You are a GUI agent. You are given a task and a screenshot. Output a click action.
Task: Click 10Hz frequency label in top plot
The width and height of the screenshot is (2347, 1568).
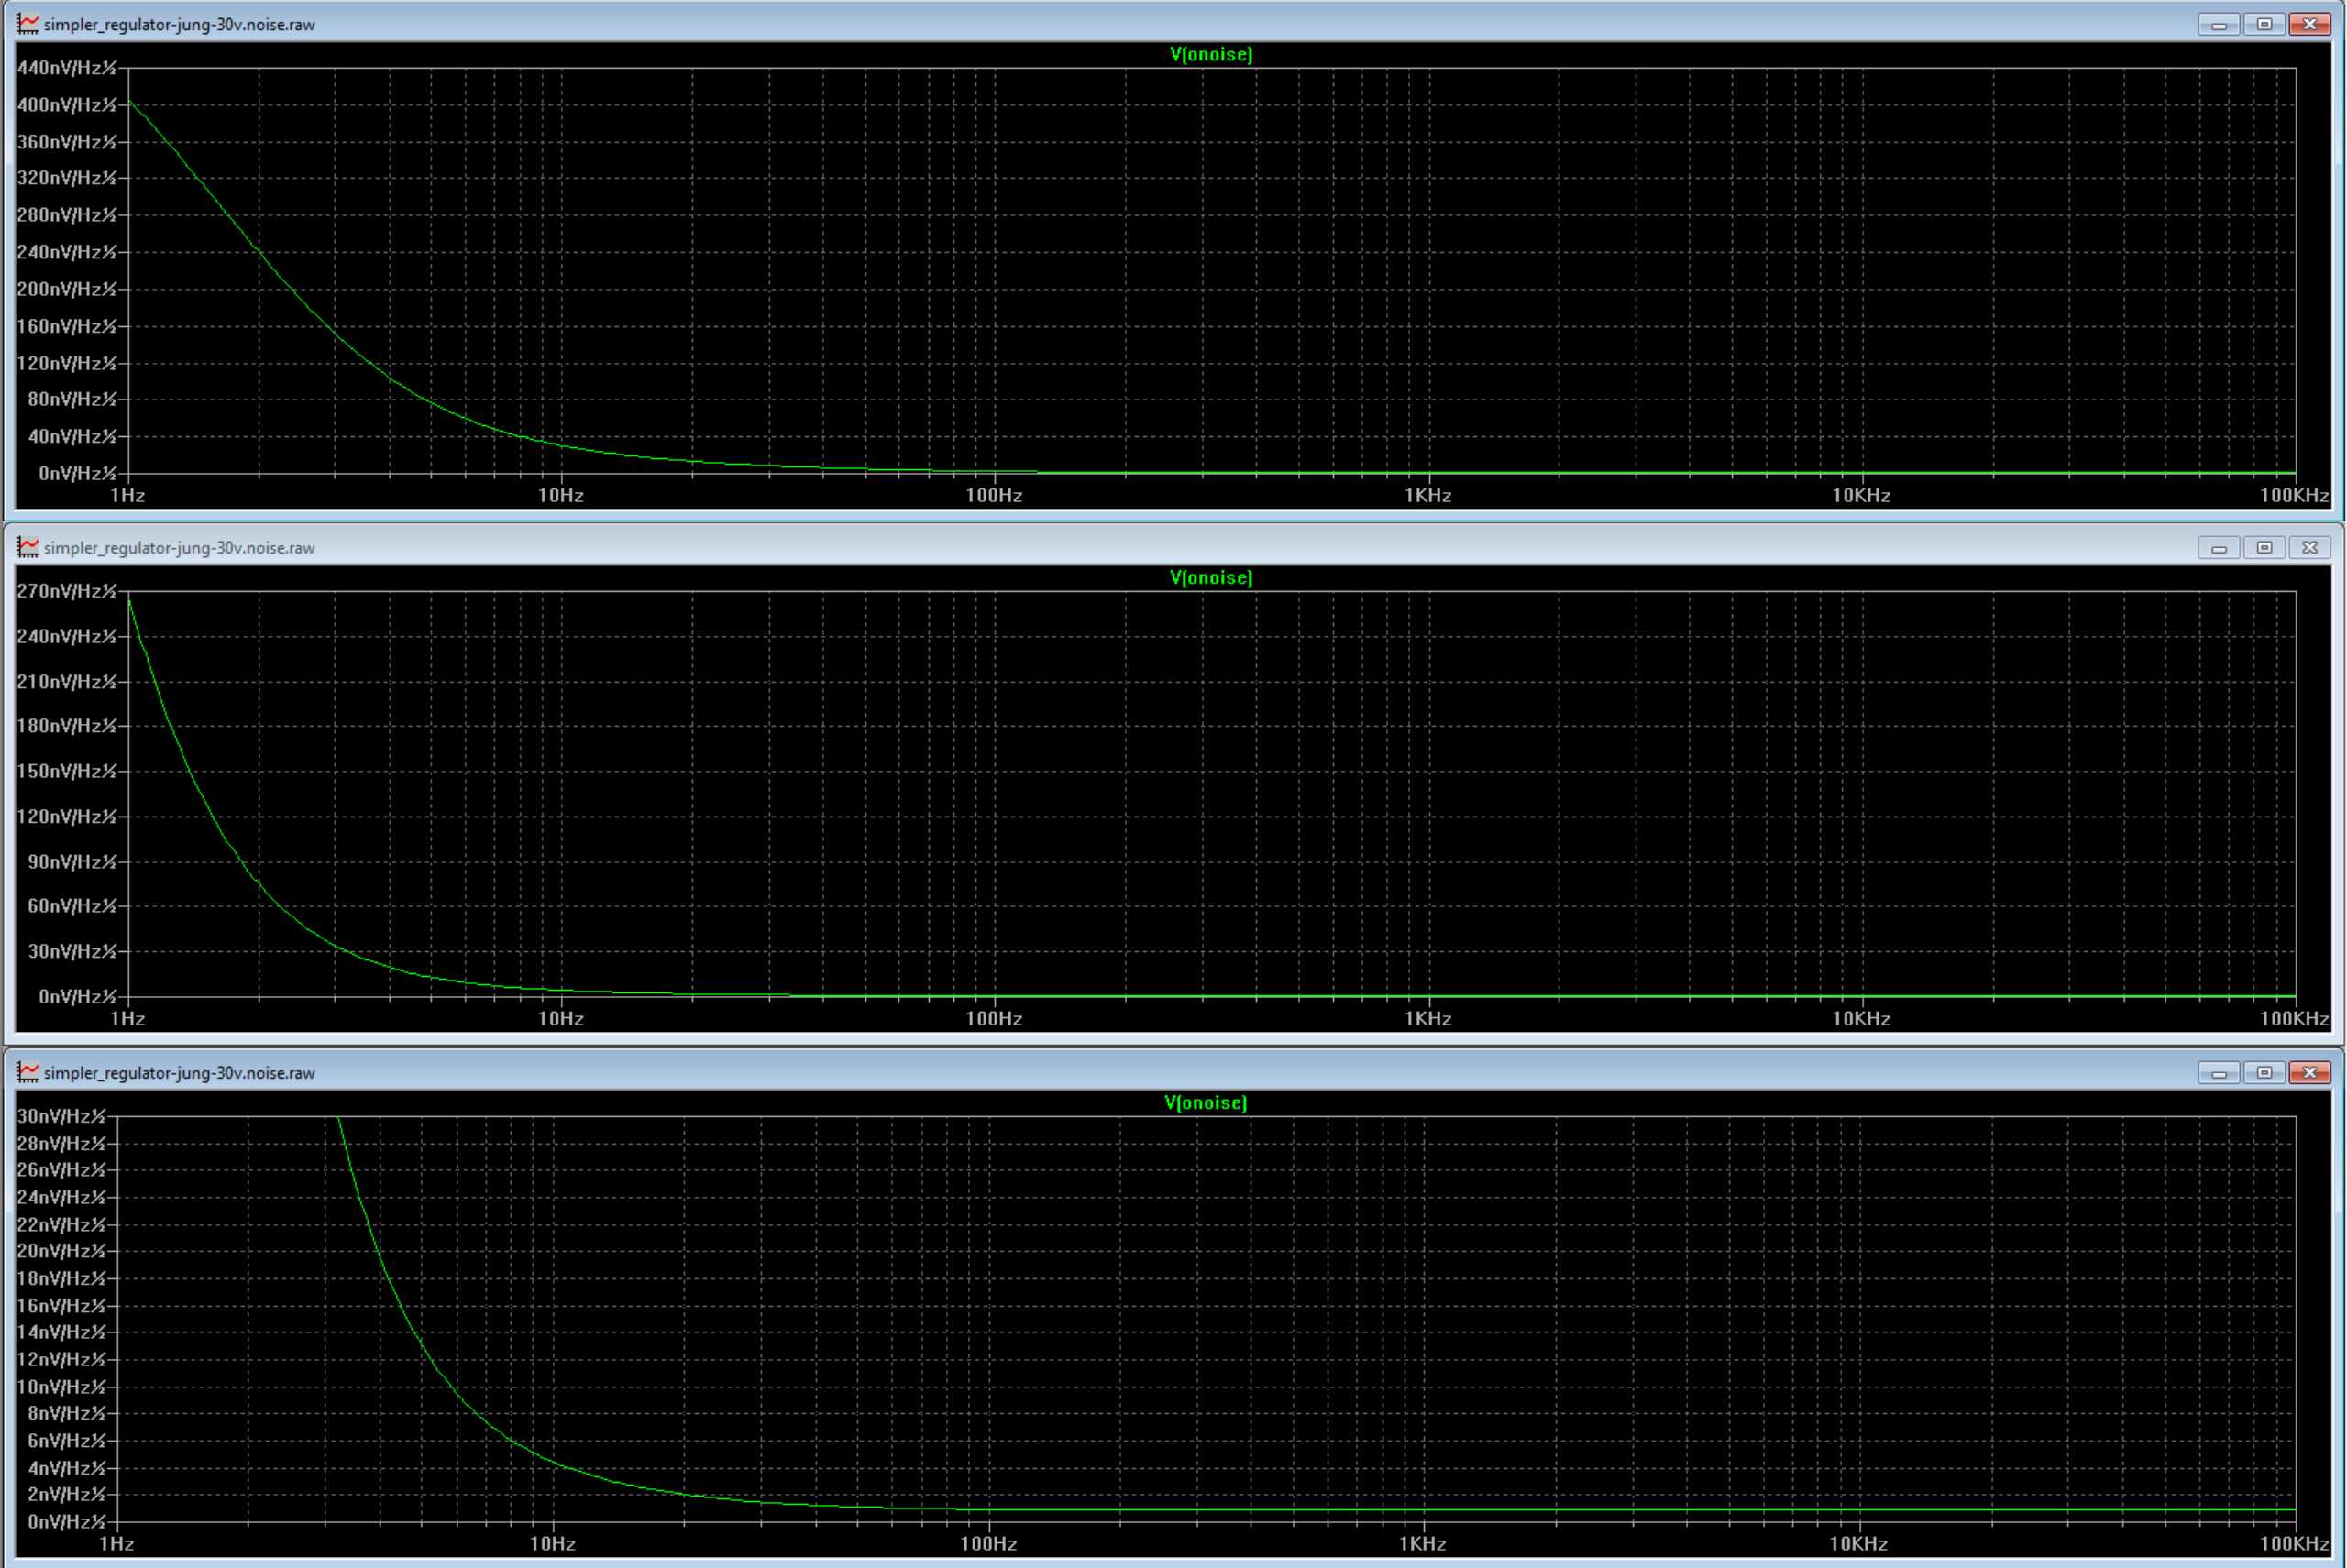560,495
